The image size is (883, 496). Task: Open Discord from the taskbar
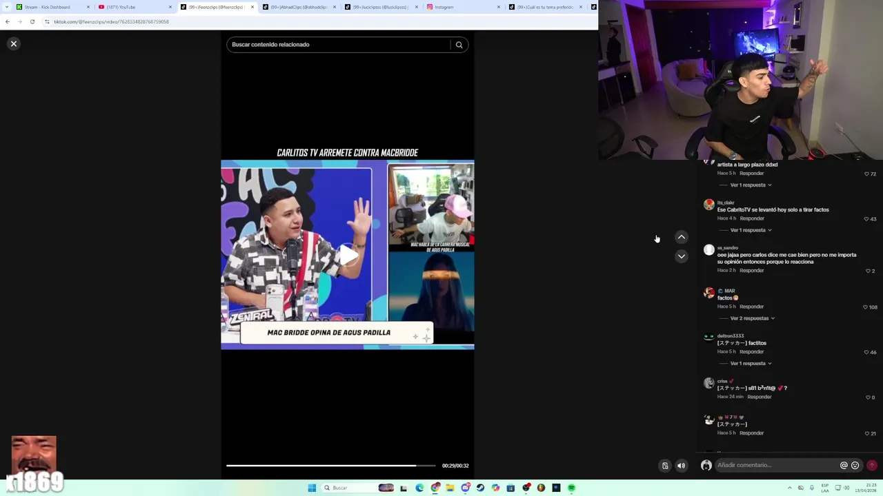(465, 488)
